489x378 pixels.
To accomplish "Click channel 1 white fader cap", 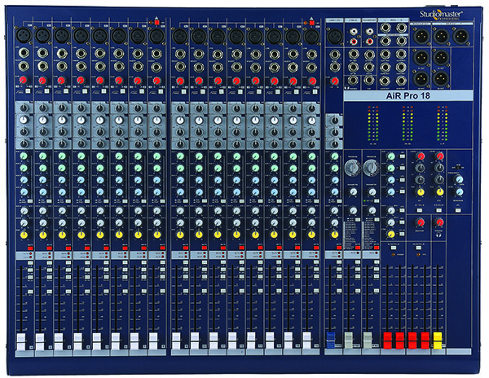I will [20, 341].
